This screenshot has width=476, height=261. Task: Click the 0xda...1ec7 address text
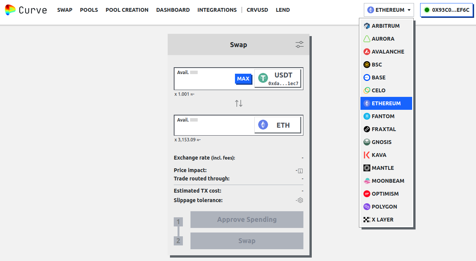(x=283, y=84)
